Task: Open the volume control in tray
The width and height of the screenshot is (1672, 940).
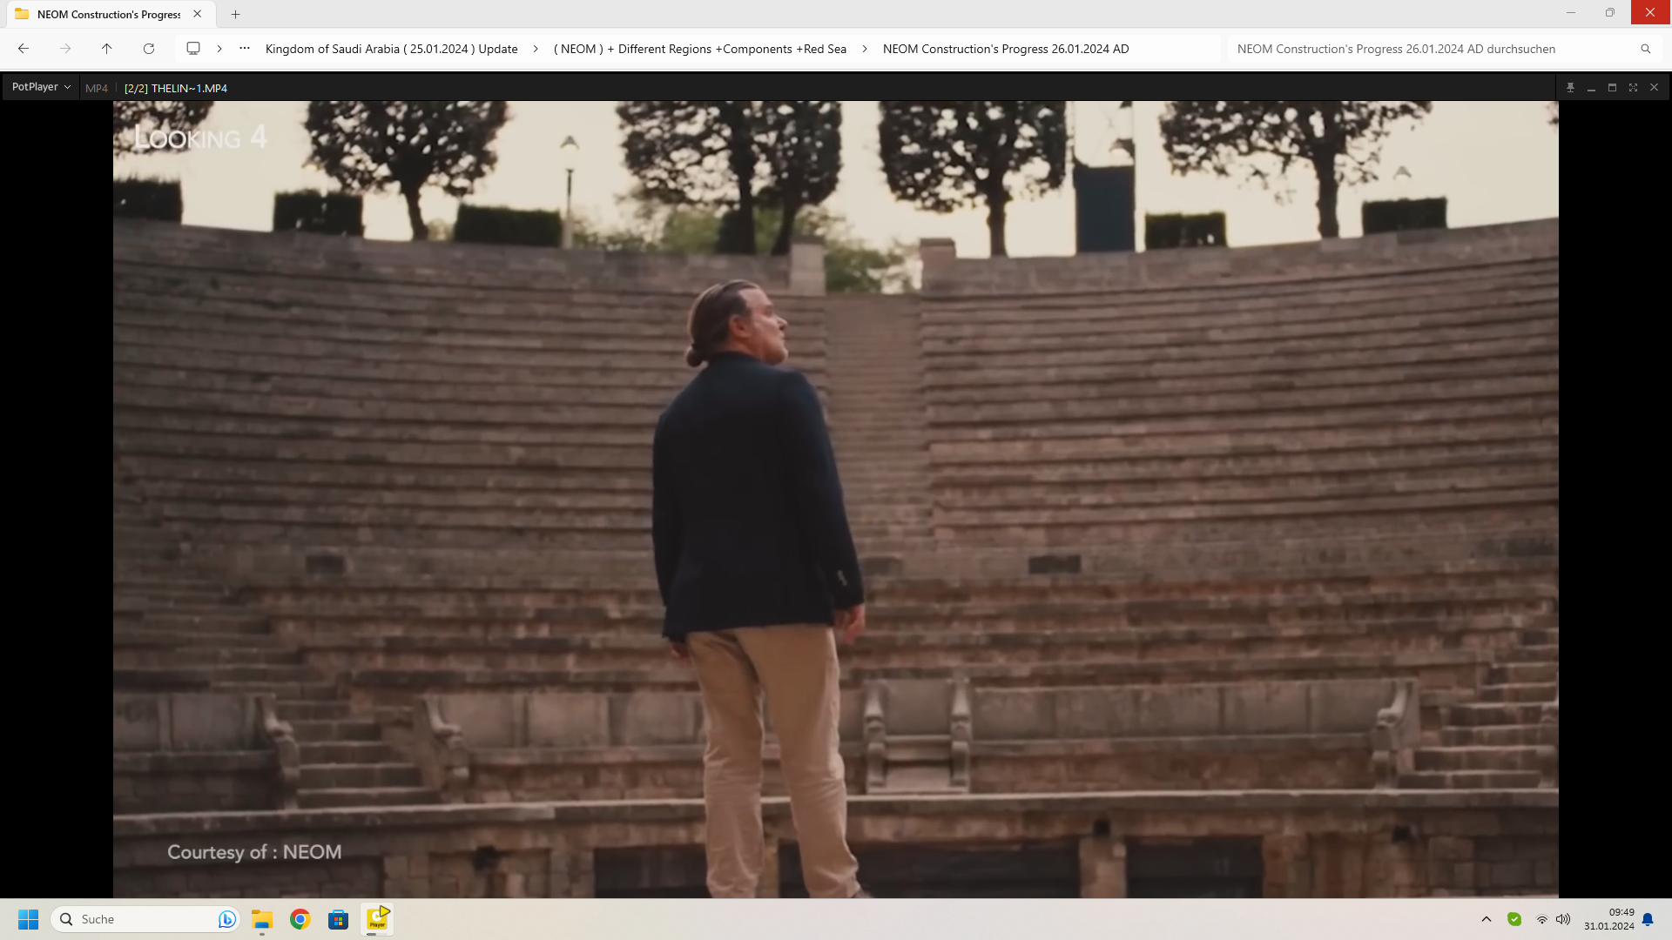Action: tap(1563, 919)
